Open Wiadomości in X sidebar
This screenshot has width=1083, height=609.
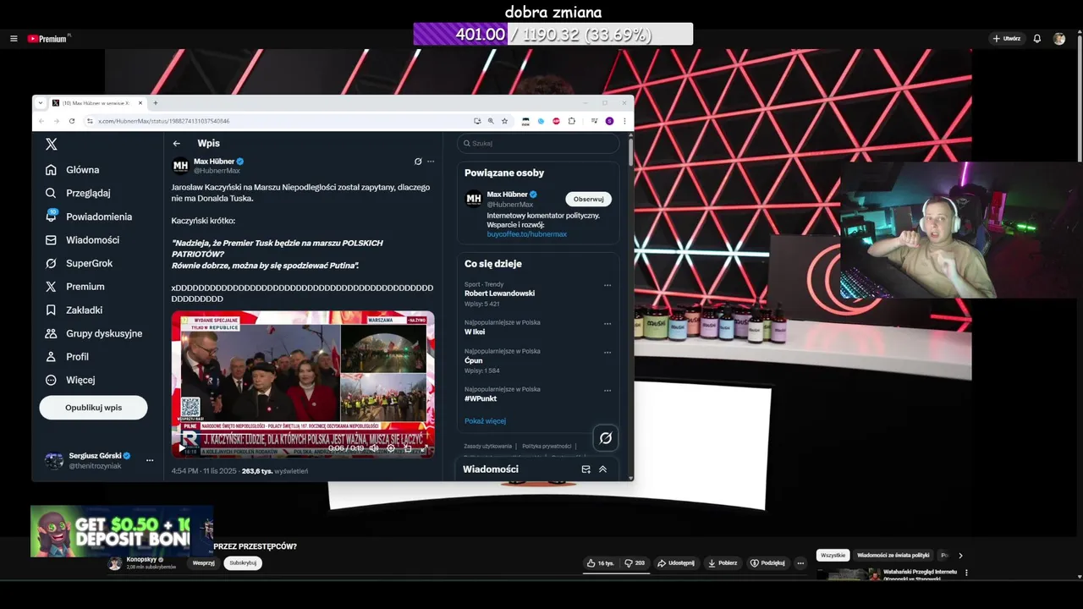pyautogui.click(x=82, y=240)
